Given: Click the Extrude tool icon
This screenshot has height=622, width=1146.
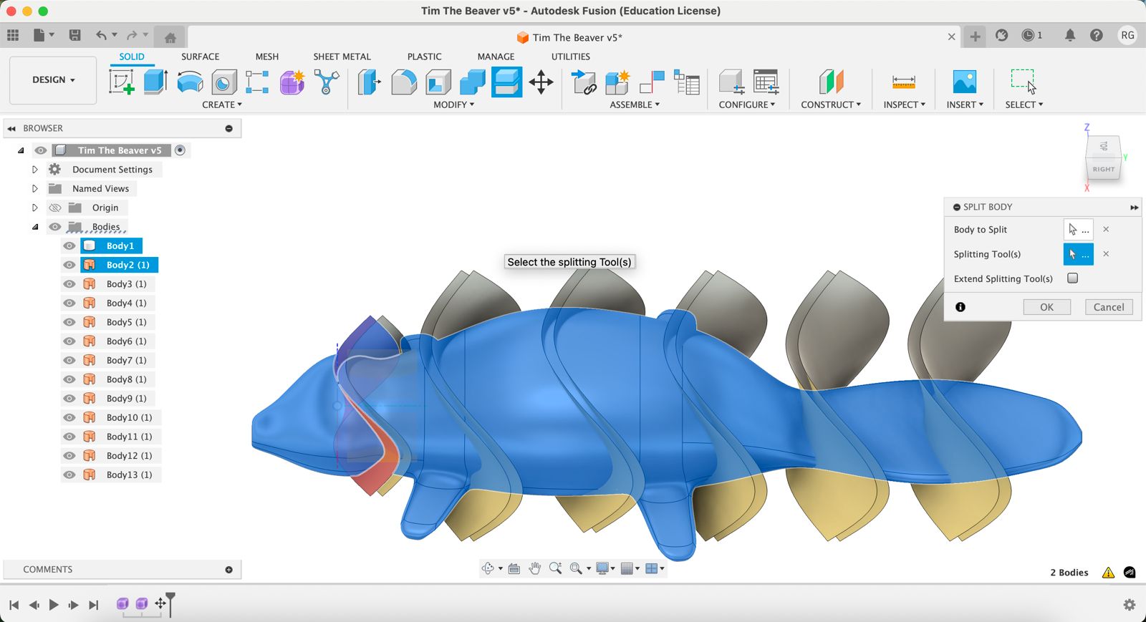Looking at the screenshot, I should 155,82.
